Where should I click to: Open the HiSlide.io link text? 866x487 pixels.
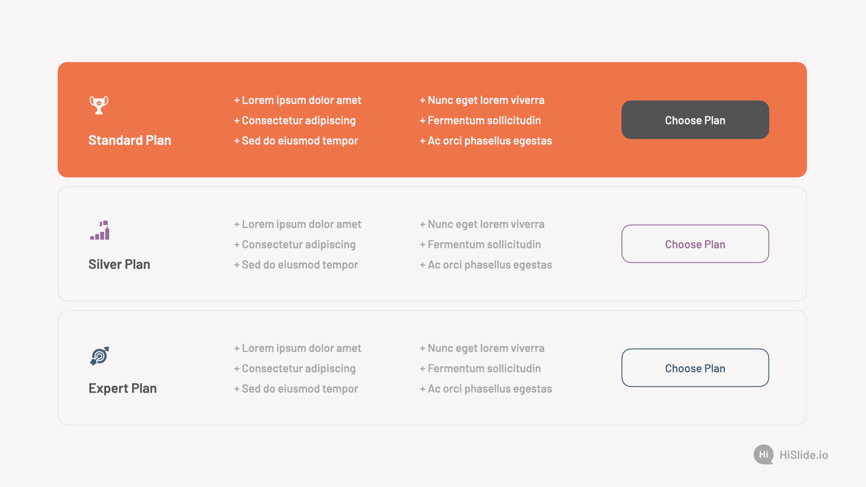[804, 455]
